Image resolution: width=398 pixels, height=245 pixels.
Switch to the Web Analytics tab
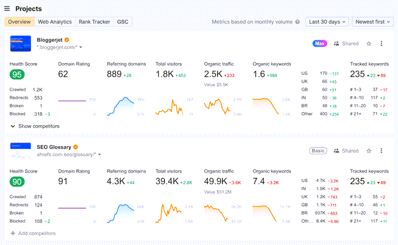(x=55, y=22)
